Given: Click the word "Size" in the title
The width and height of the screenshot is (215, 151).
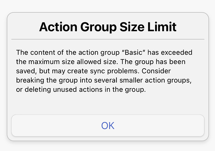Looking at the screenshot, I should (x=132, y=27).
